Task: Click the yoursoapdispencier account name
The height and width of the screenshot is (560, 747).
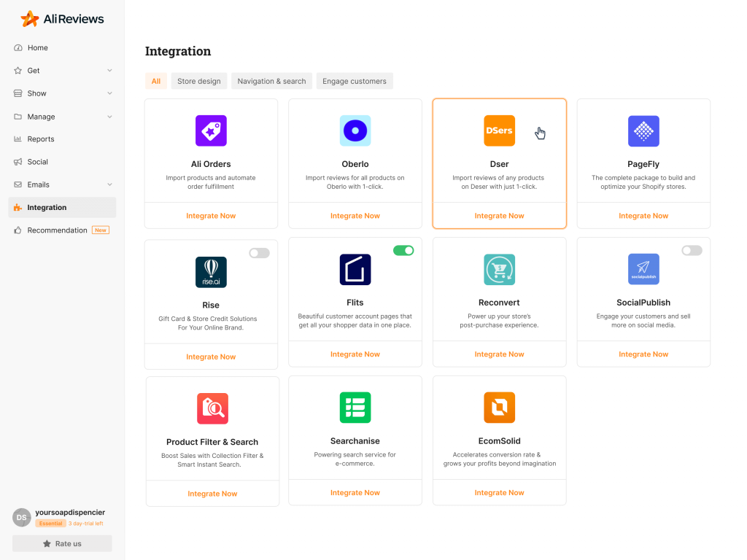Action: tap(70, 513)
